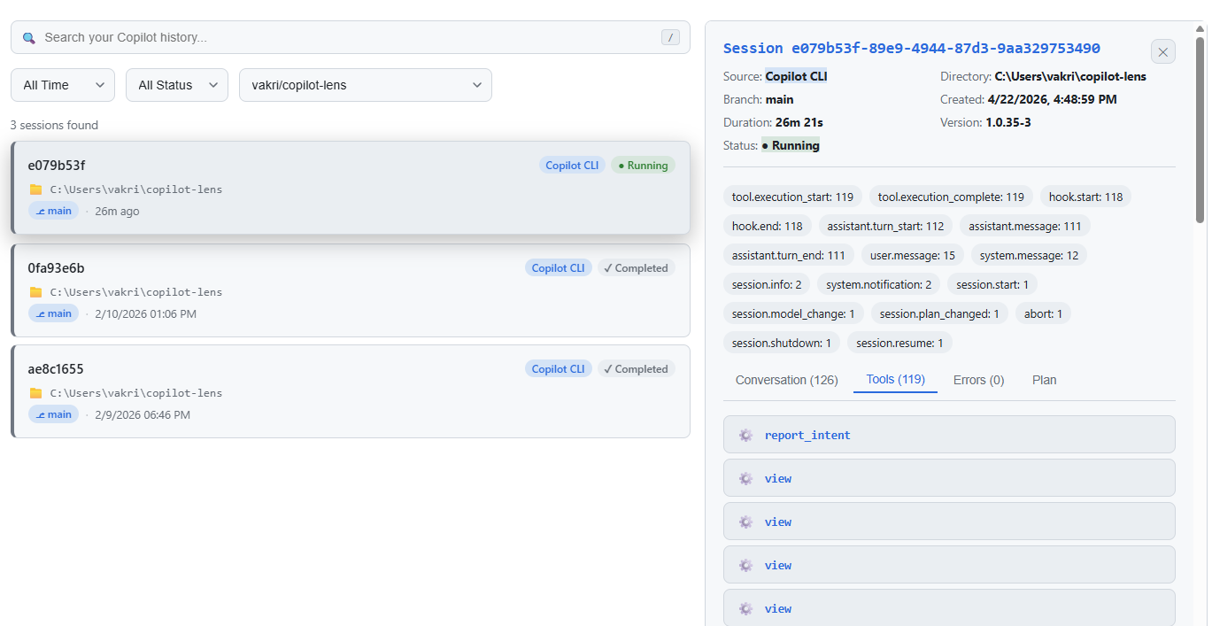Click folder icon in 0fa93e6b session card
This screenshot has height=626, width=1212.
tap(35, 292)
